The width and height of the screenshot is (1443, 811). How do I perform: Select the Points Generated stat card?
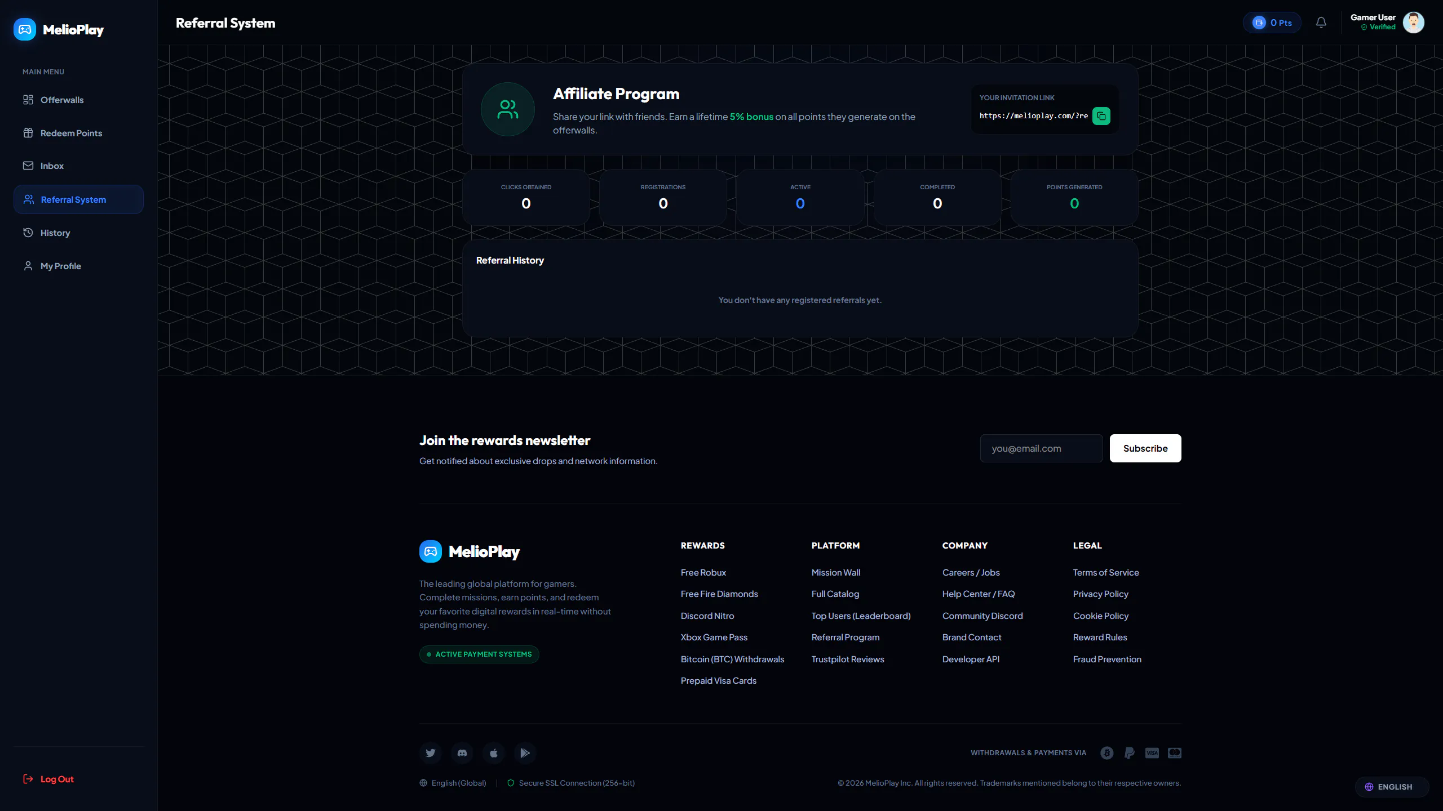point(1074,197)
